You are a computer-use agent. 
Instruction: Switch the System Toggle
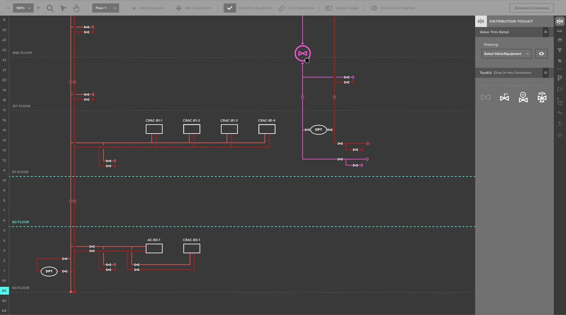coord(329,8)
